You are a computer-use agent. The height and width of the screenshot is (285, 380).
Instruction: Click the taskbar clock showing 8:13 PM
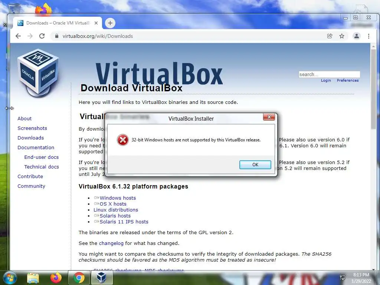(x=361, y=278)
